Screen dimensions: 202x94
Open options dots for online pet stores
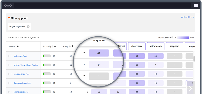tap(12, 92)
